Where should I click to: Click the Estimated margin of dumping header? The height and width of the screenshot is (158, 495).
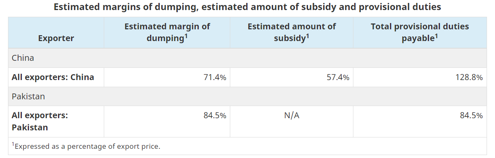pos(167,32)
